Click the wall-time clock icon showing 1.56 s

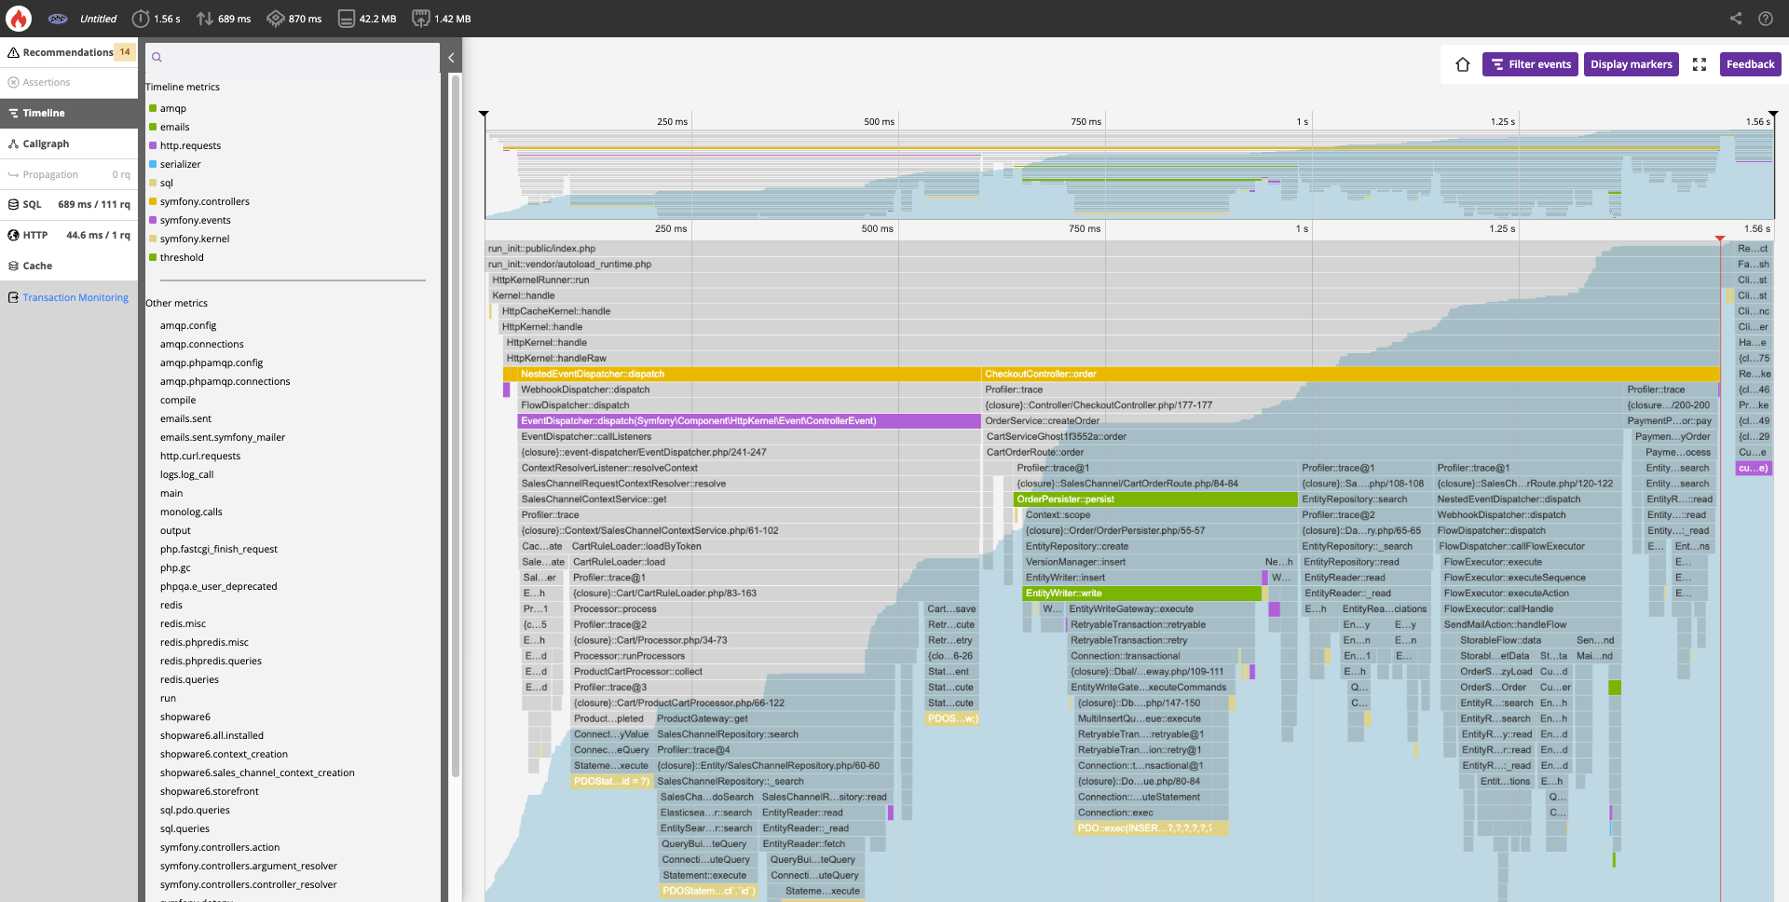[141, 19]
